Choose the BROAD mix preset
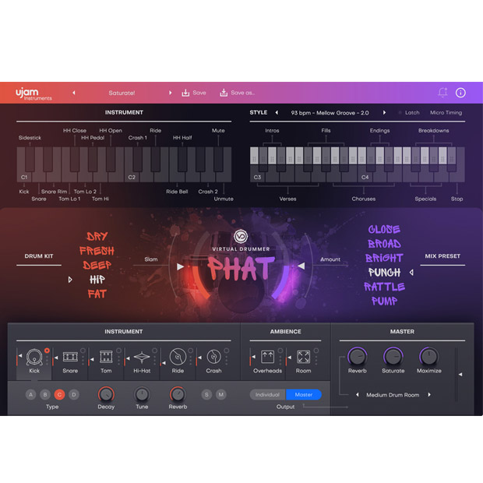 tap(384, 244)
